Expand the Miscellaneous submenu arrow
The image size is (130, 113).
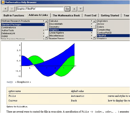coord(92,36)
